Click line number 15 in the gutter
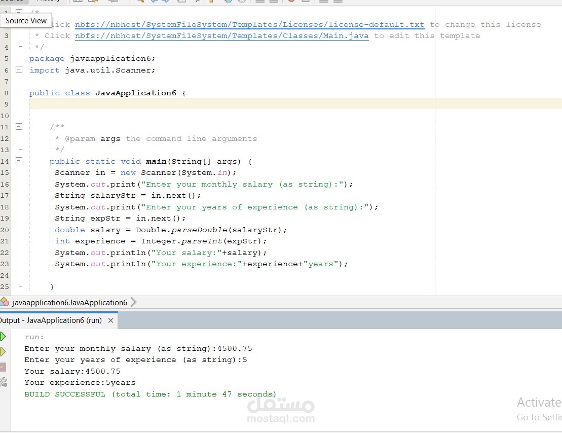 click(5, 172)
